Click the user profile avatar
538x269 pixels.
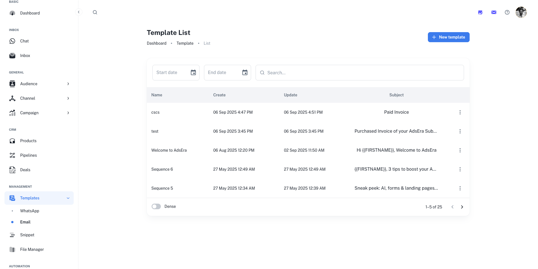[x=521, y=12]
